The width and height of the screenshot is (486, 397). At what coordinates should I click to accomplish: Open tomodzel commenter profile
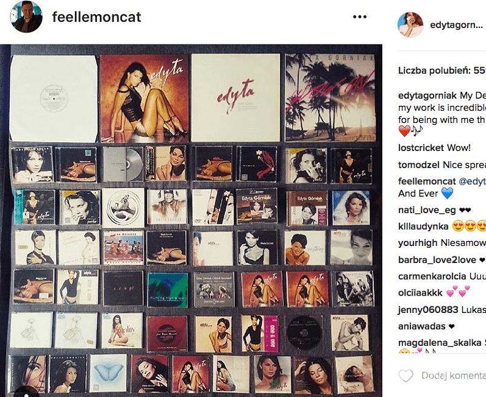pos(423,165)
